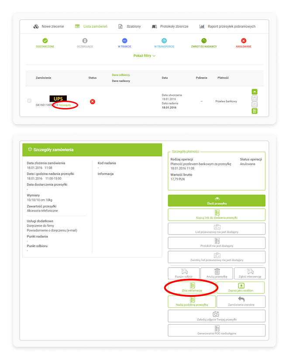Image resolution: width=289 pixels, height=360 pixels.
Task: Click green document icon in order row
Action: coord(255,111)
